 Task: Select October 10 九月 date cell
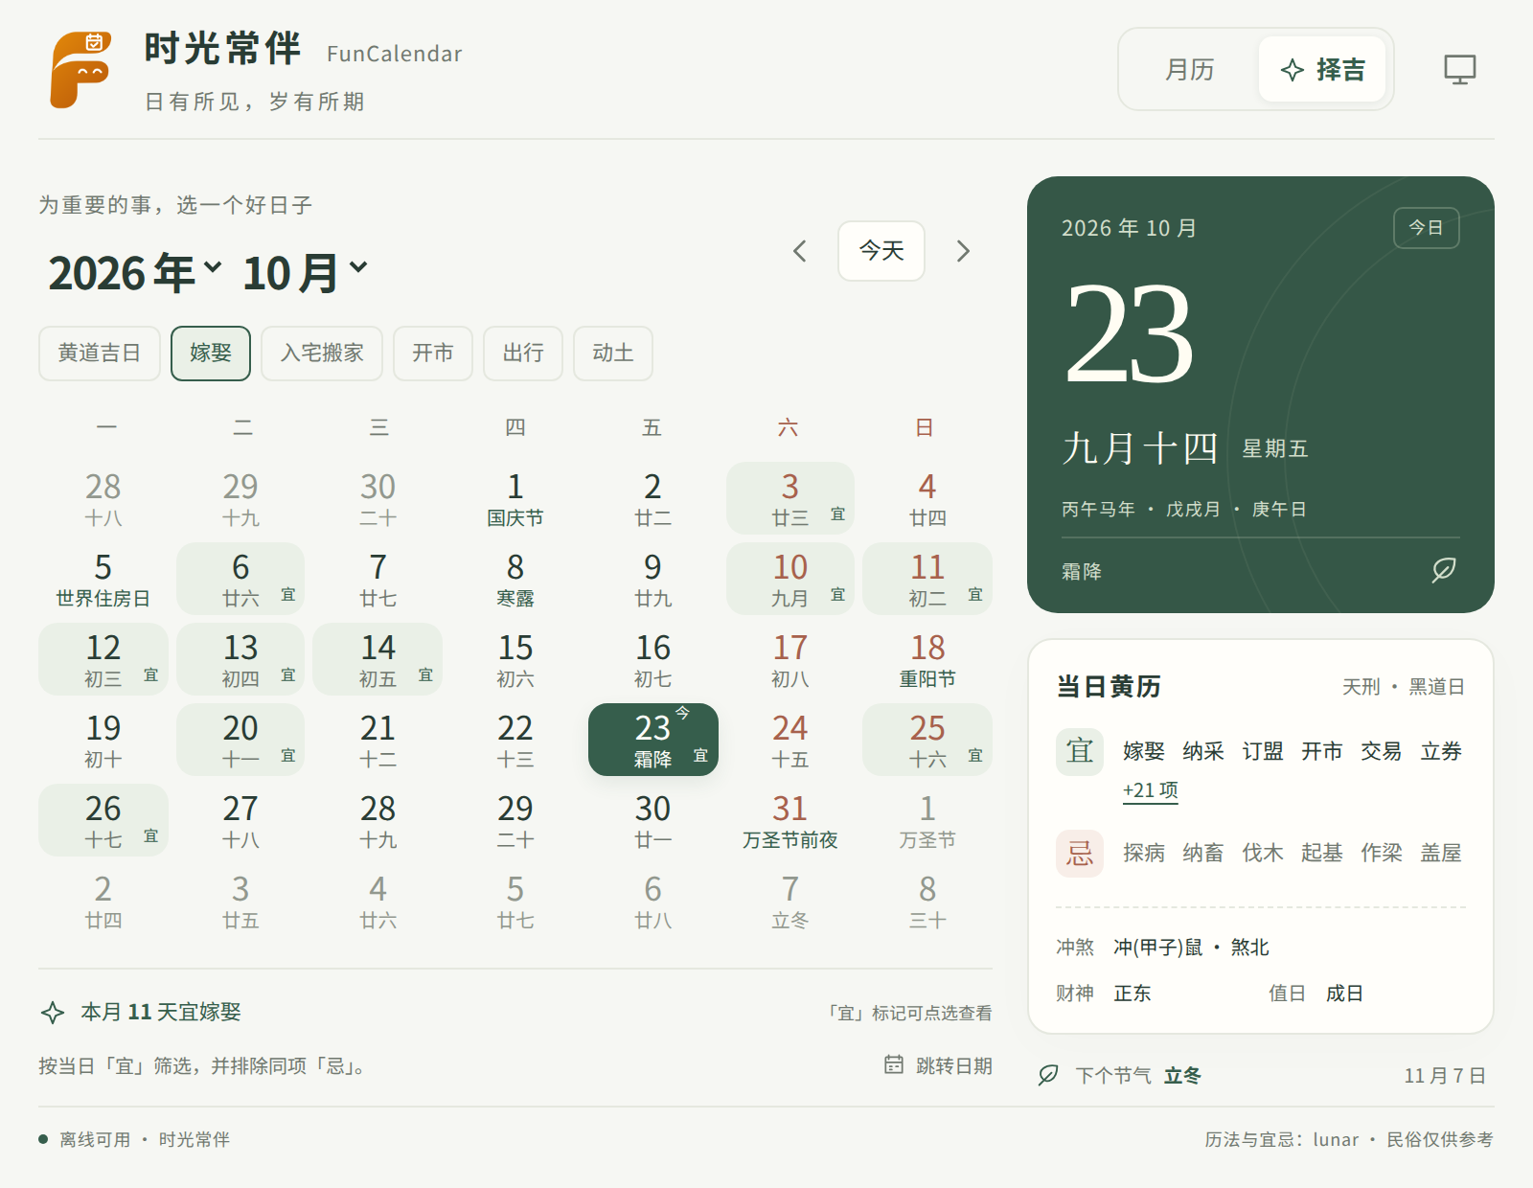[x=790, y=579]
